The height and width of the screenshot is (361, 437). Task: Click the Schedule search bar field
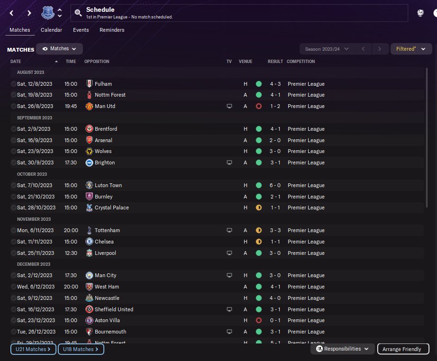tap(239, 13)
